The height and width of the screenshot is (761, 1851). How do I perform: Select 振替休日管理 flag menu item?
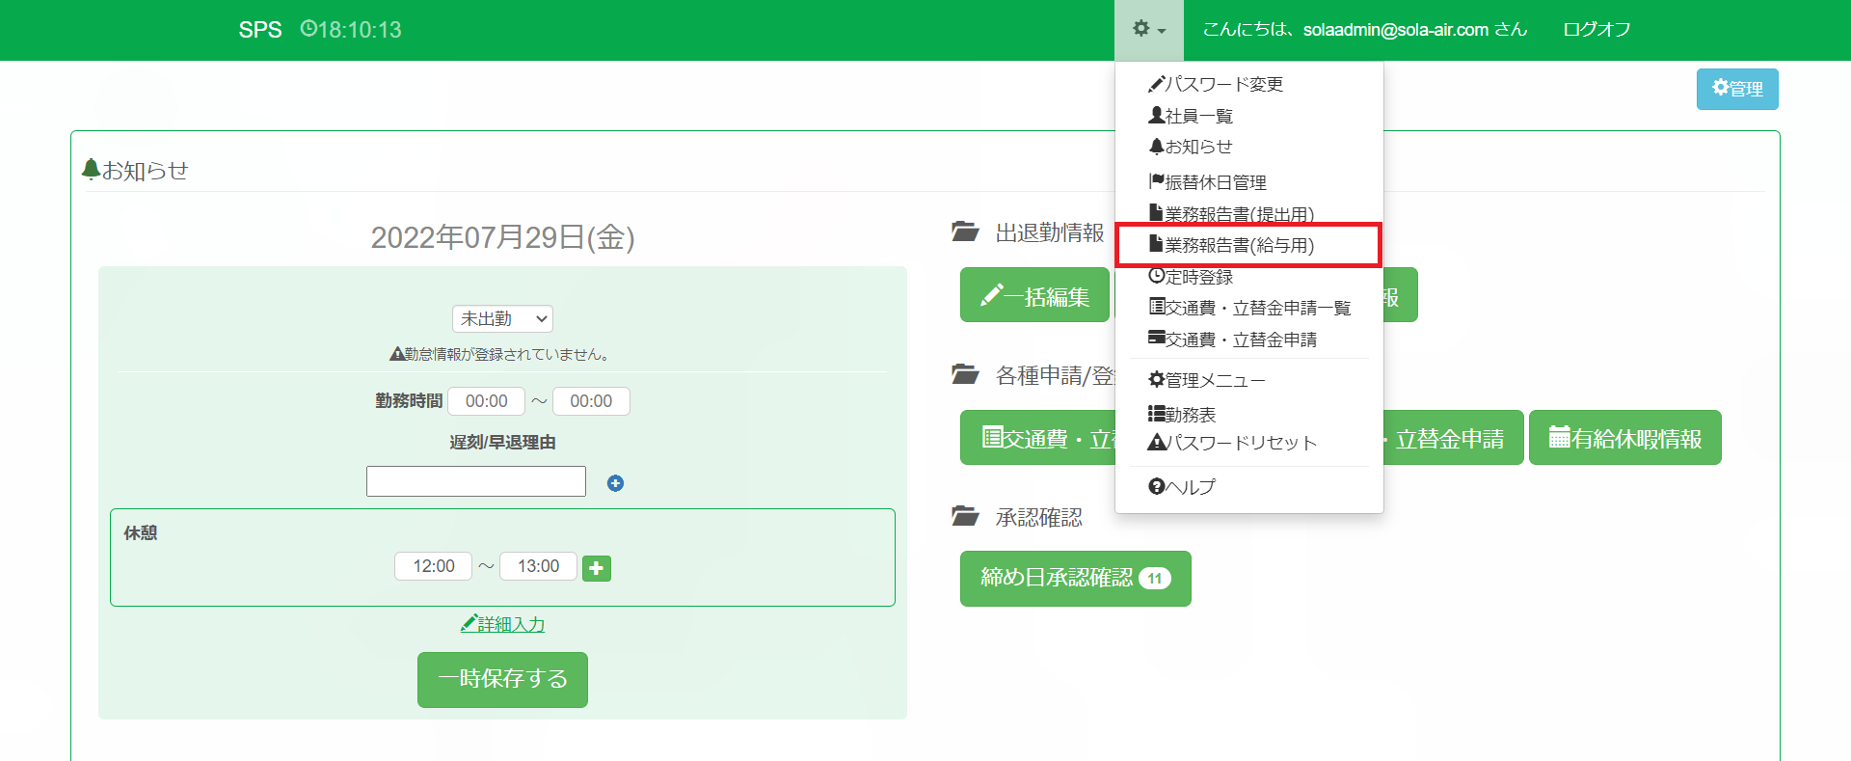[x=1207, y=182]
